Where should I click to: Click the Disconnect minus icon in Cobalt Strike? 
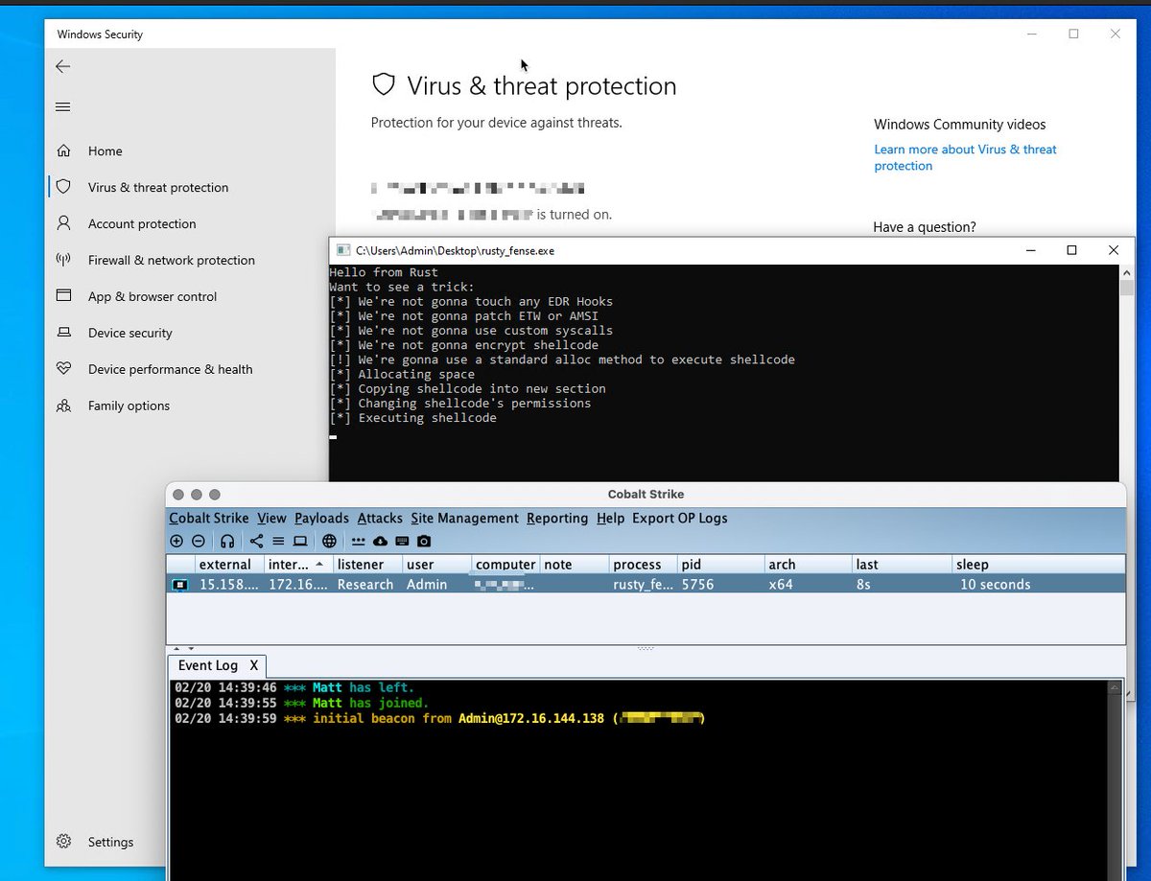click(x=199, y=541)
